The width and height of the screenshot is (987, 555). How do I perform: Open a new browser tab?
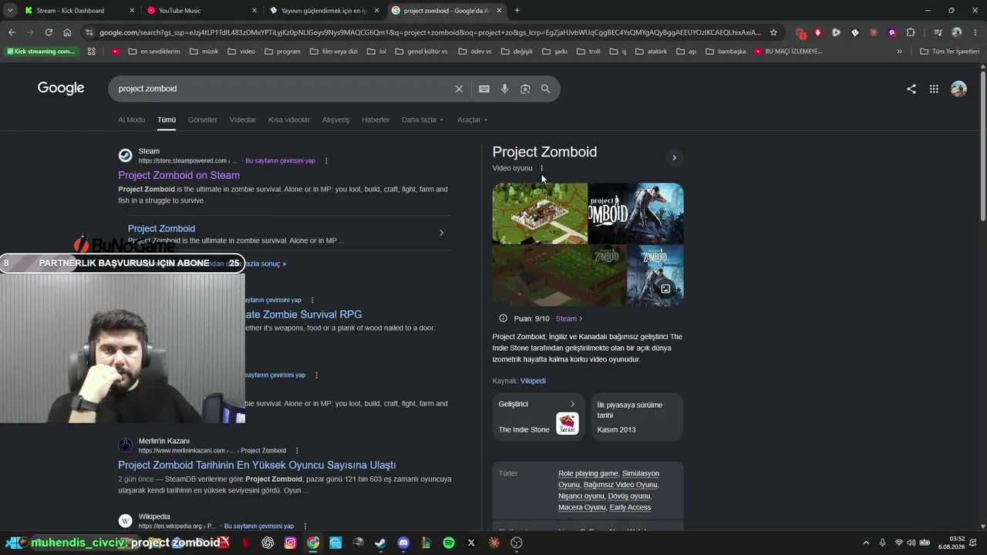pos(517,11)
